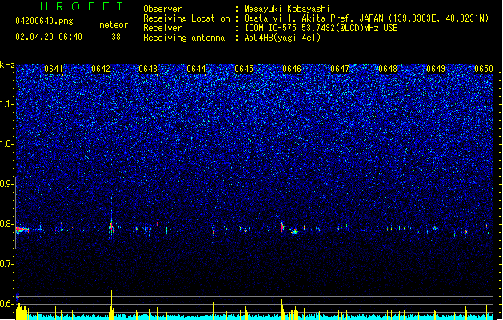The height and width of the screenshot is (320, 503).
Task: Click the 0.9 kHz frequency label
Action: [x=6, y=183]
